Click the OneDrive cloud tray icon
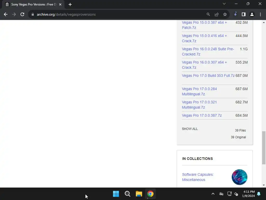This screenshot has width=266, height=200. click(x=221, y=194)
